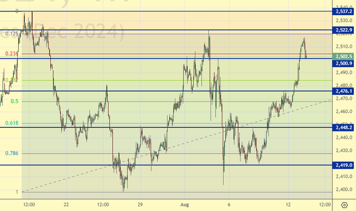Click the 0.786 Fibonacci retracement label

tap(12, 153)
